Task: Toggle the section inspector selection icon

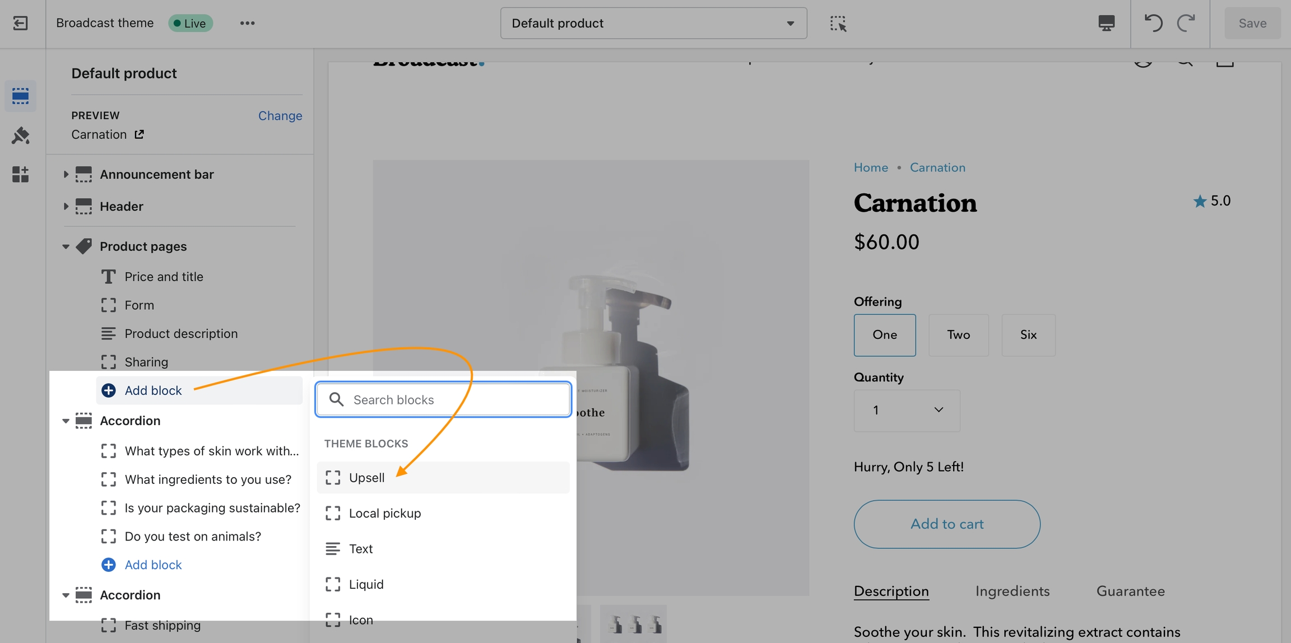Action: click(x=838, y=23)
